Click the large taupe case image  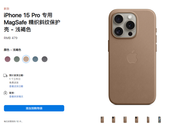(x=132, y=57)
